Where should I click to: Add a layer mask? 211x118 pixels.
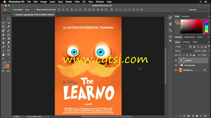tap(188, 116)
